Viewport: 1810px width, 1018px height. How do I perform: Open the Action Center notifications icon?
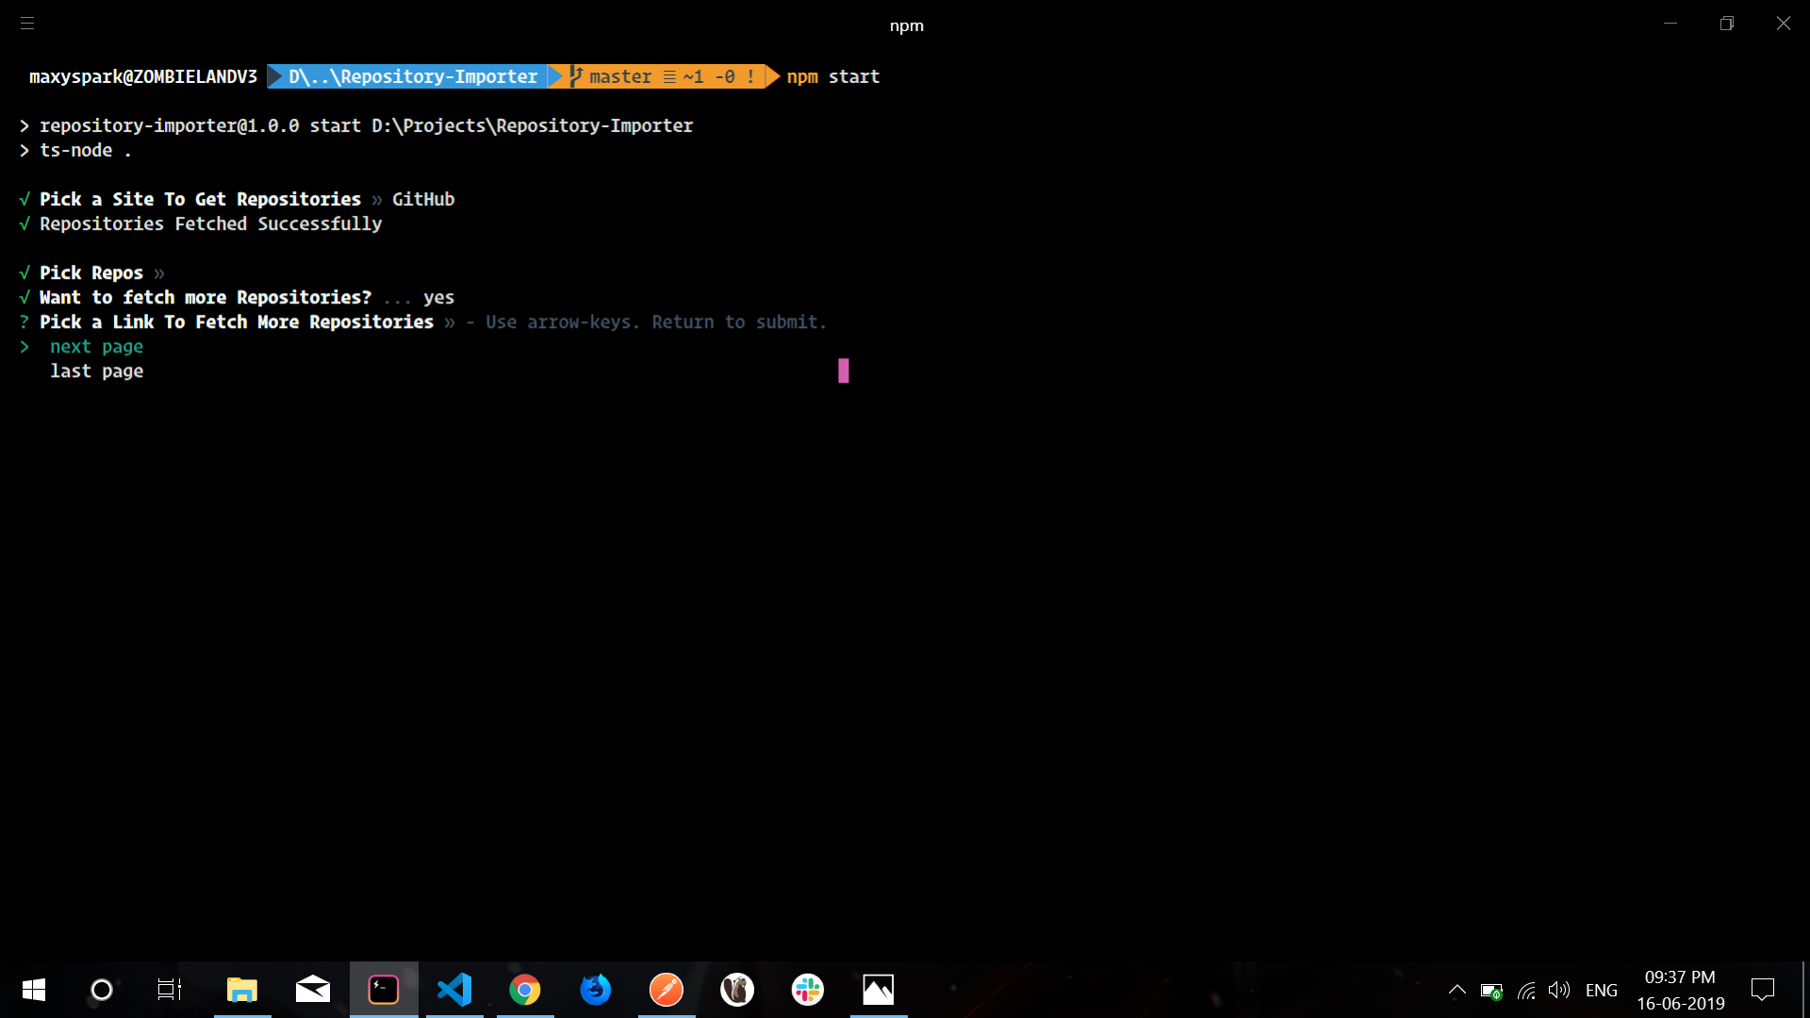click(1763, 990)
